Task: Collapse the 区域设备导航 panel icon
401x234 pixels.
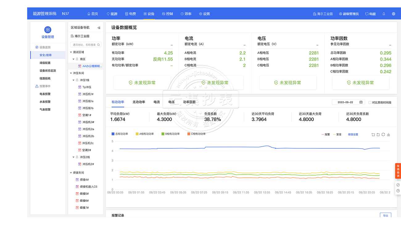Action: pyautogui.click(x=99, y=28)
